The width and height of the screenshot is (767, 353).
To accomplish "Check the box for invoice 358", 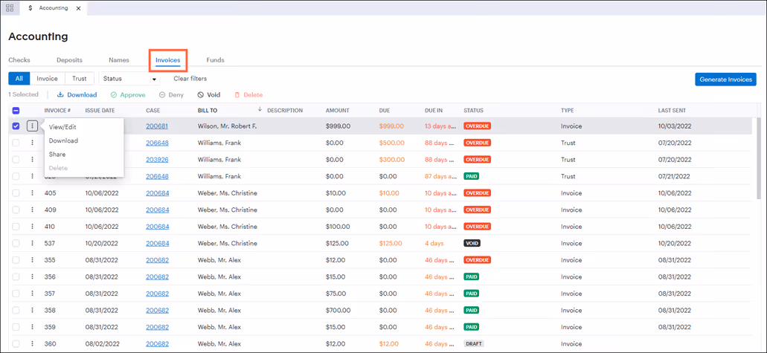I will click(16, 310).
